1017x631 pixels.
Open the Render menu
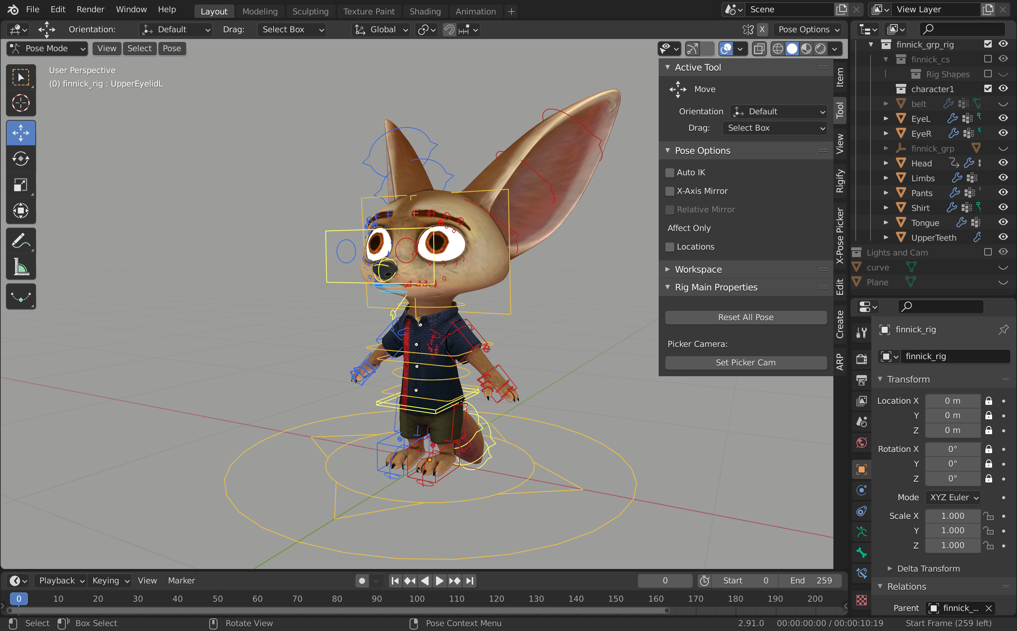point(90,9)
